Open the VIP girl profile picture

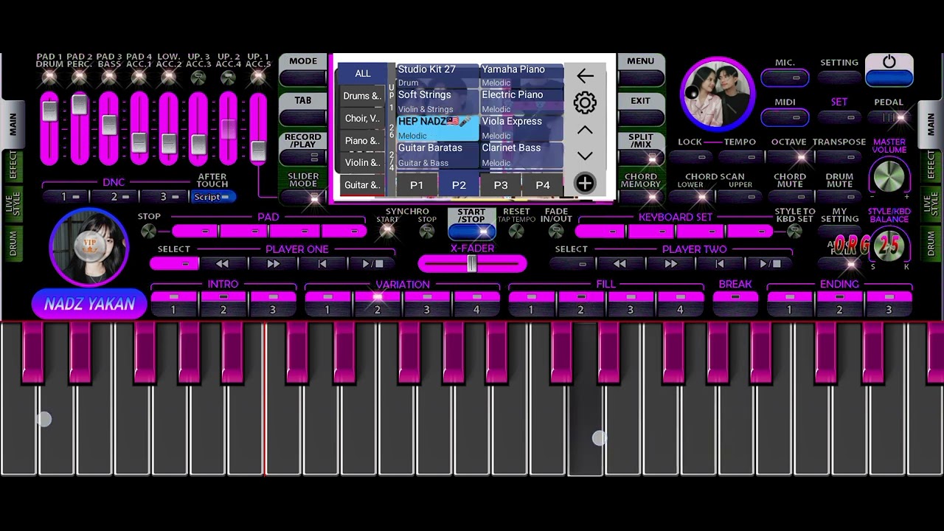89,247
